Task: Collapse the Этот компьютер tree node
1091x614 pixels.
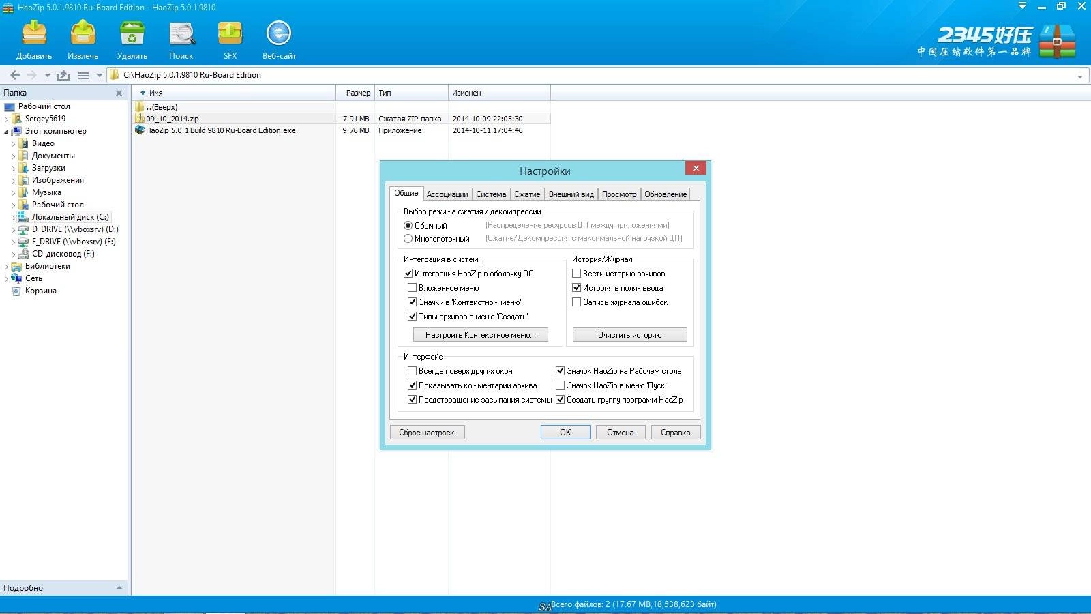Action: 7,131
